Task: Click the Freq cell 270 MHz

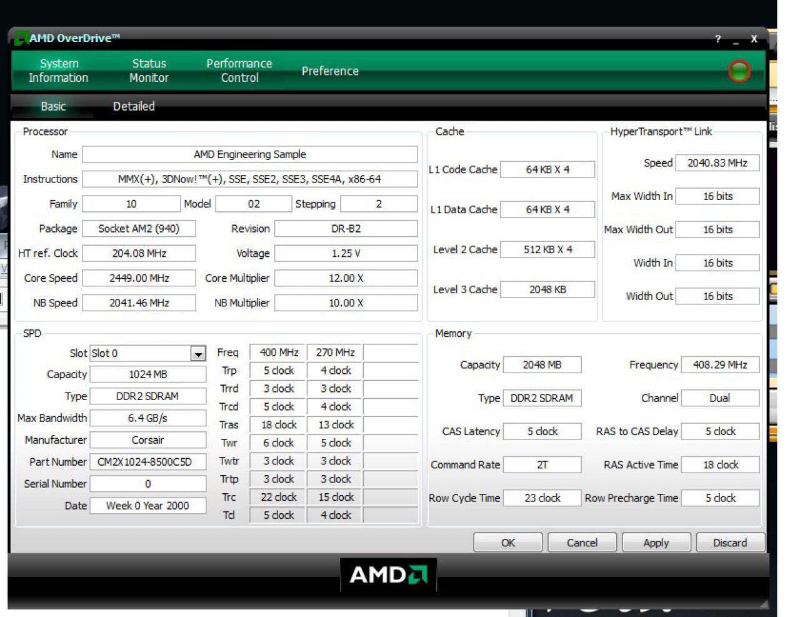Action: (x=335, y=353)
